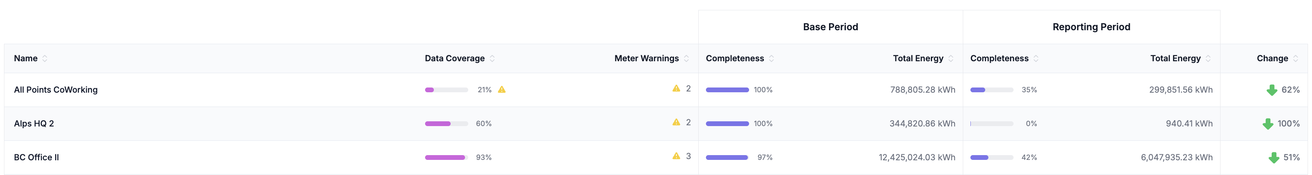Screen dimensions: 1312x175
Task: Click meter warning icon for BC Office II
Action: (x=676, y=156)
